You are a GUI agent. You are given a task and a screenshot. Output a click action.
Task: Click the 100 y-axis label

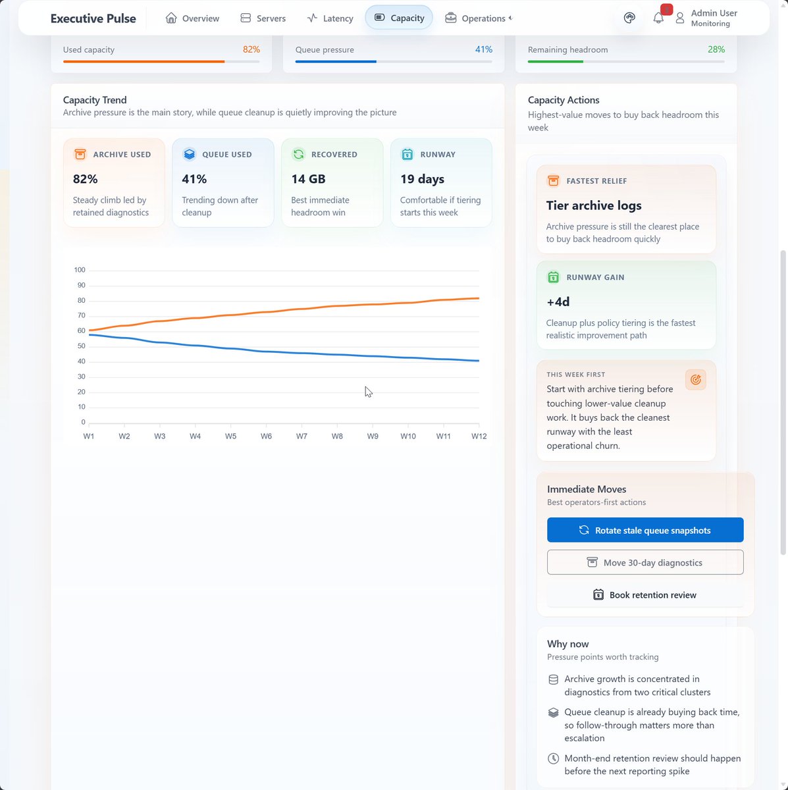tap(80, 270)
